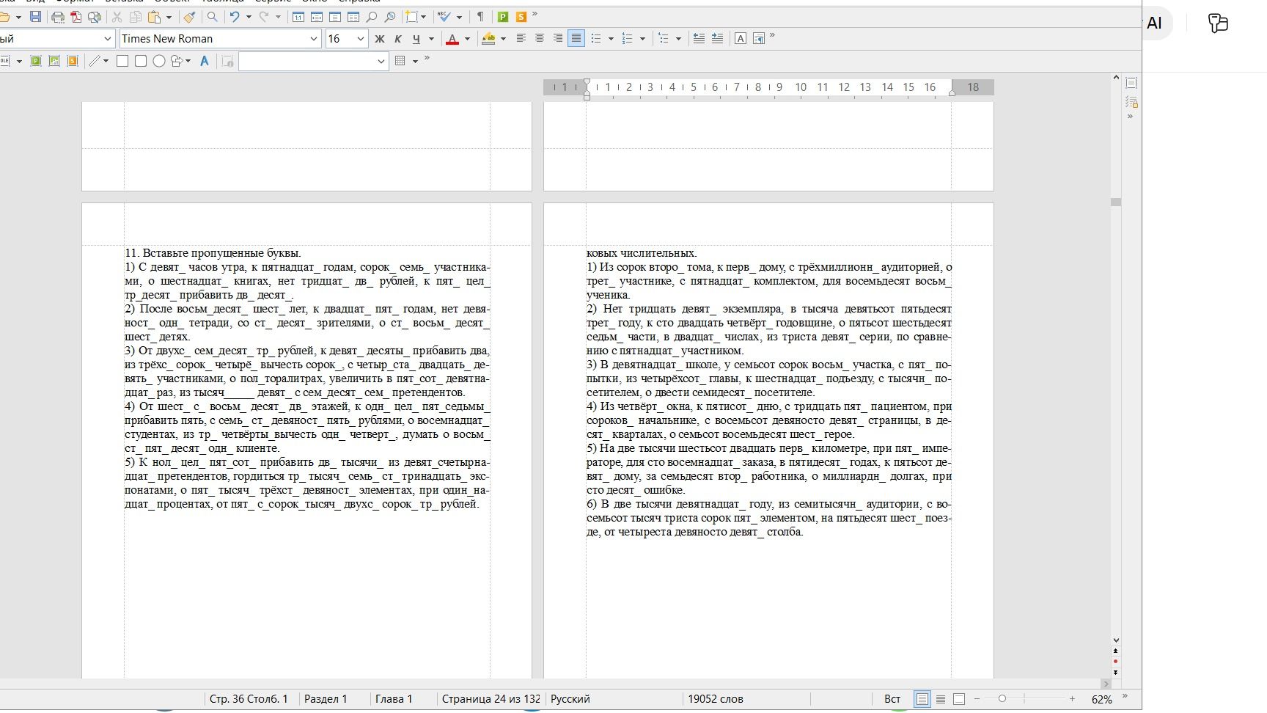Align text to the right

point(558,38)
